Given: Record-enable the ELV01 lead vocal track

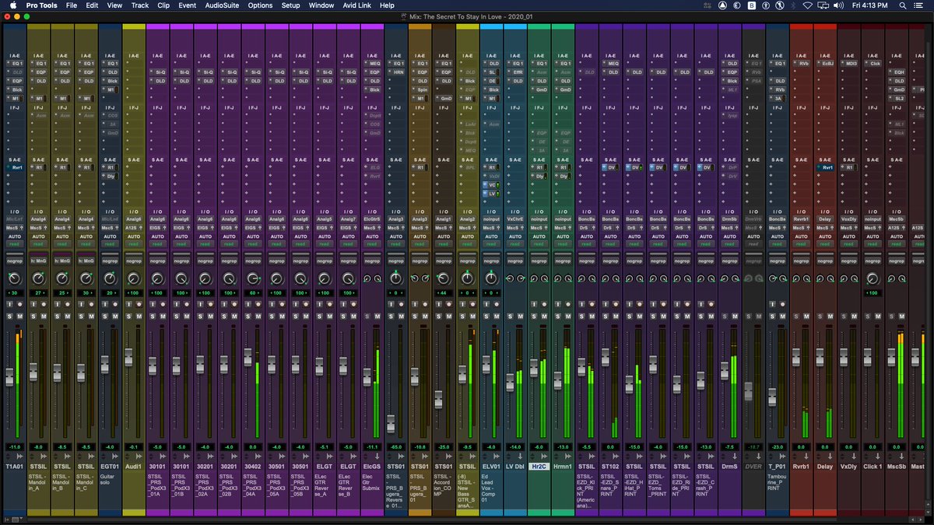Looking at the screenshot, I should click(497, 304).
